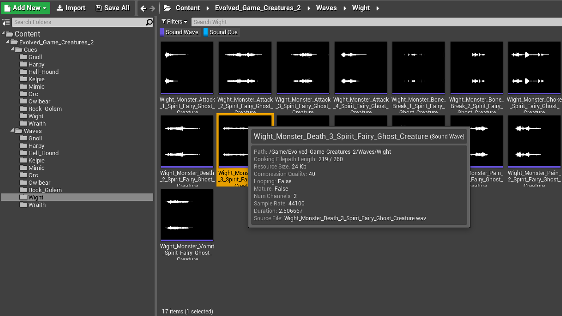Toggle the sources panel view icon

tap(6, 22)
